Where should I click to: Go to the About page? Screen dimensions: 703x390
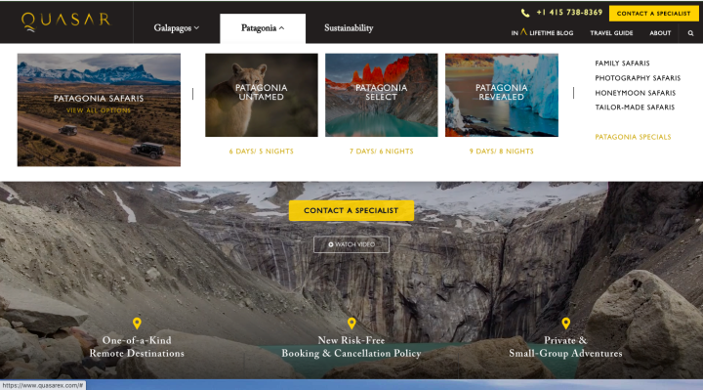coord(660,33)
